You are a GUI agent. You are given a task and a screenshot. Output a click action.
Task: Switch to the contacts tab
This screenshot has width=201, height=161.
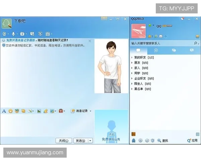pos(138,50)
